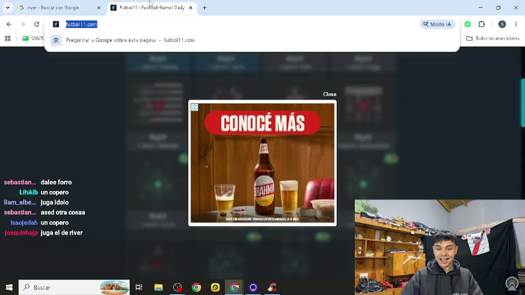
Task: Open the purple circular taskbar app
Action: click(253, 287)
